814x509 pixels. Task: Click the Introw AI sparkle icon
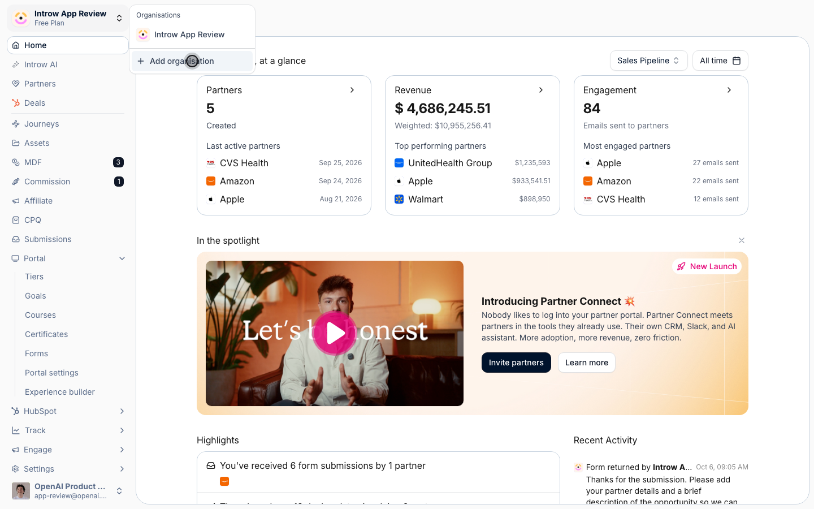16,64
